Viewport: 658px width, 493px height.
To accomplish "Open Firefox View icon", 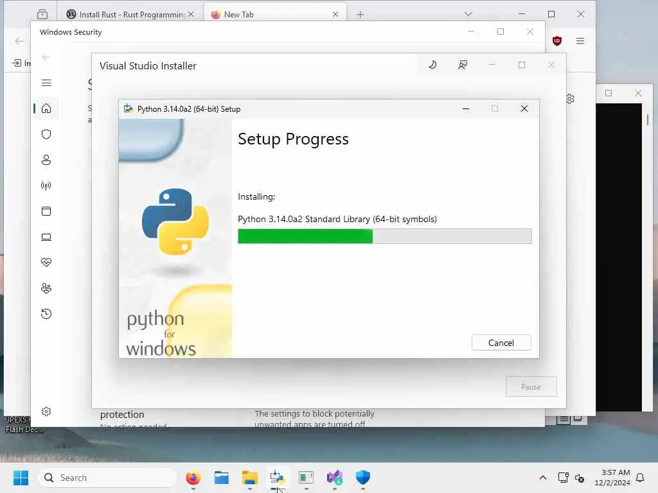I will (42, 14).
